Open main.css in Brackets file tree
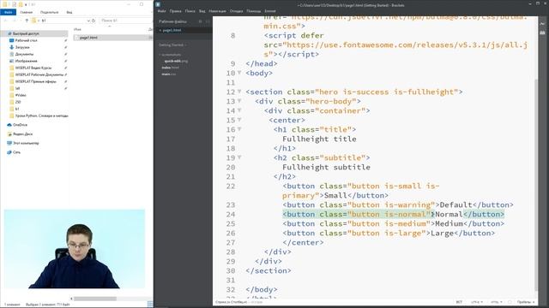This screenshot has height=308, width=549. [169, 74]
